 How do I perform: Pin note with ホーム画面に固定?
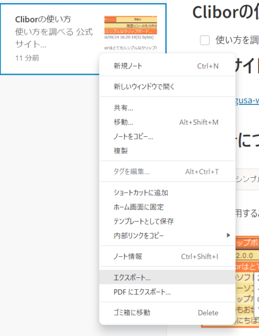167,207
